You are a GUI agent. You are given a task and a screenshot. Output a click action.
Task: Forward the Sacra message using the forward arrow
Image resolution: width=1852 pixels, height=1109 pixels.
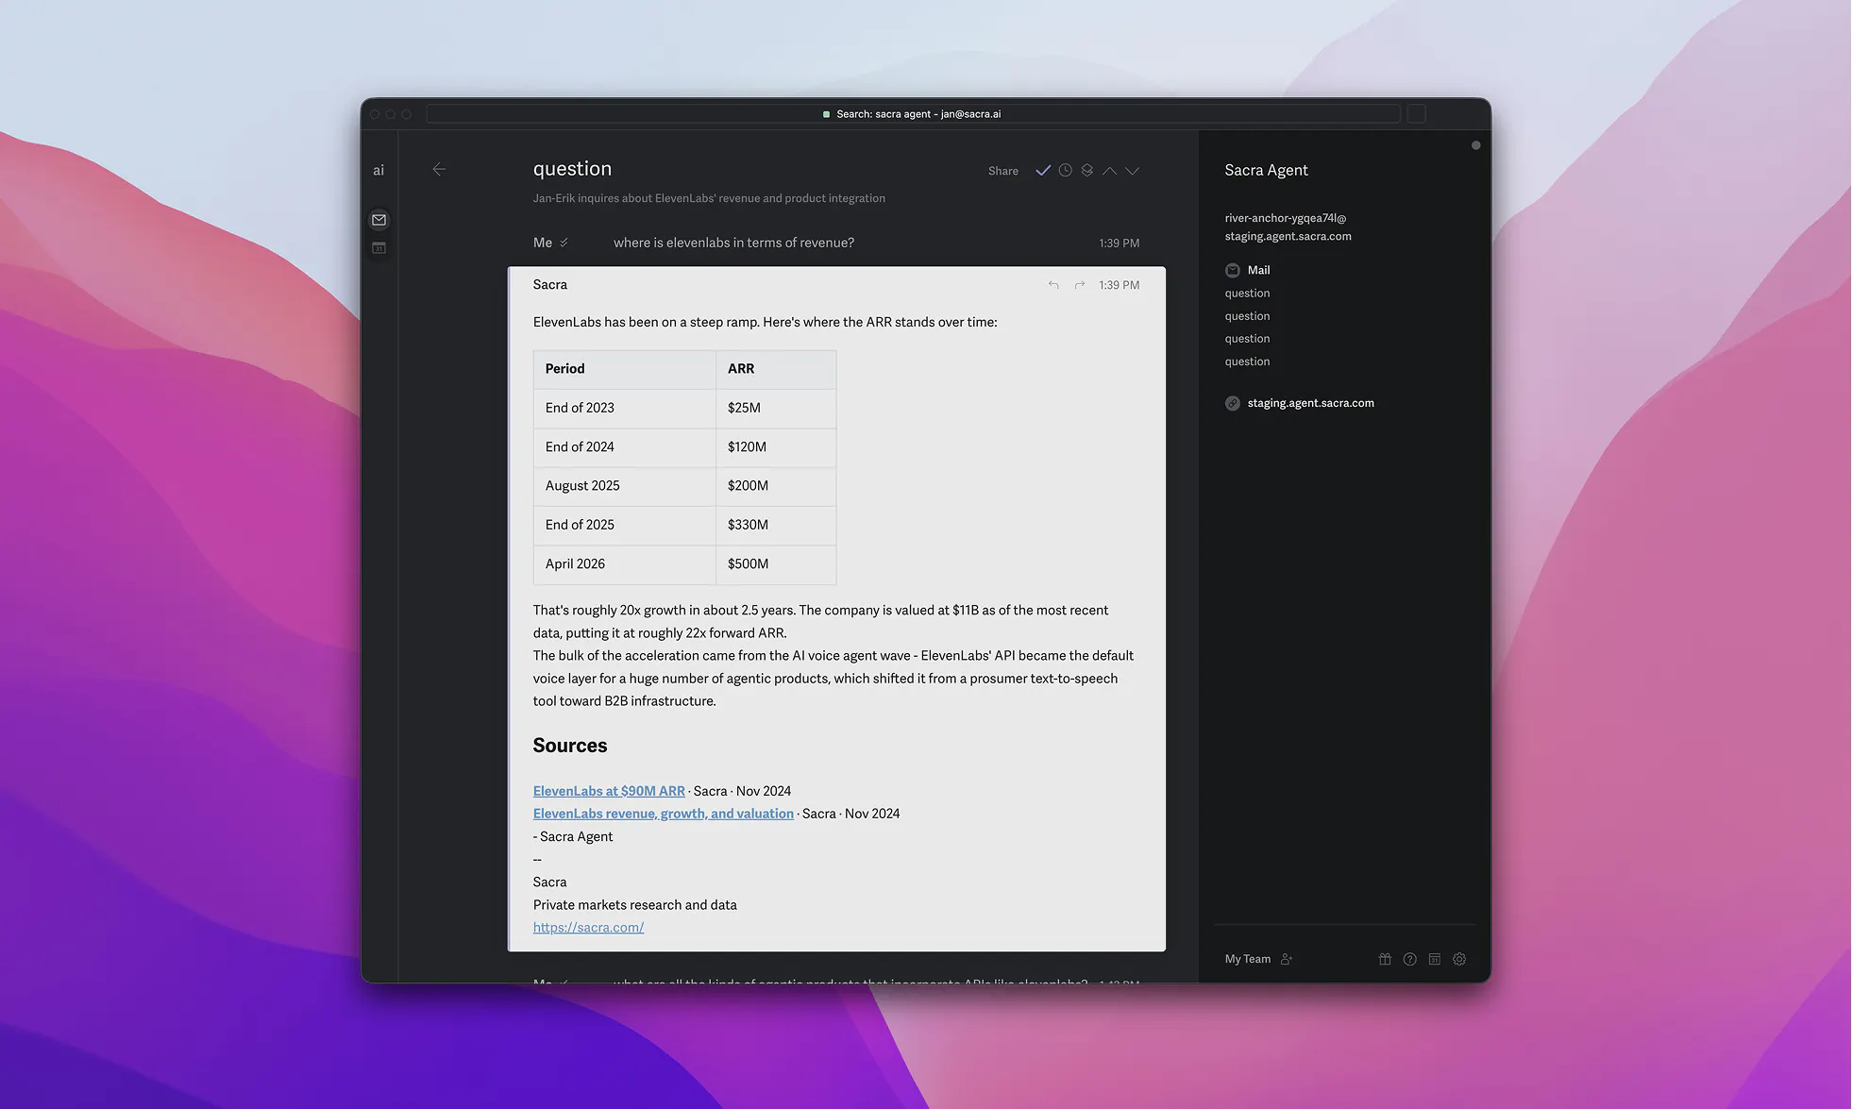[1079, 285]
